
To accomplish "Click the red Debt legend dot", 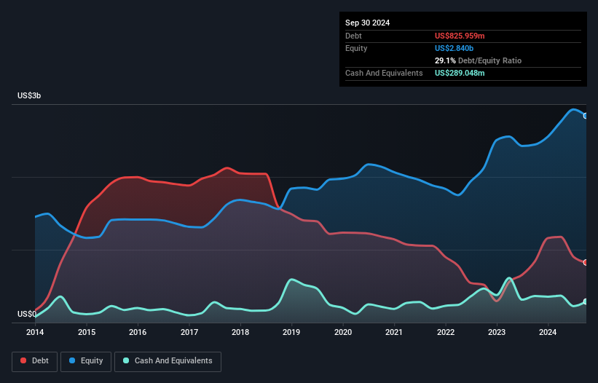I will click(x=23, y=360).
